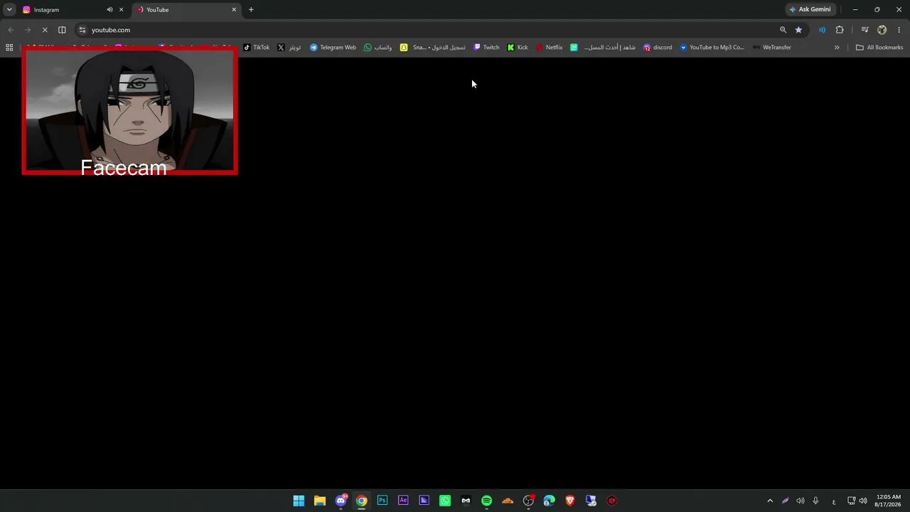This screenshot has height=512, width=910.
Task: Click the Chrome taskbar icon
Action: pos(361,501)
